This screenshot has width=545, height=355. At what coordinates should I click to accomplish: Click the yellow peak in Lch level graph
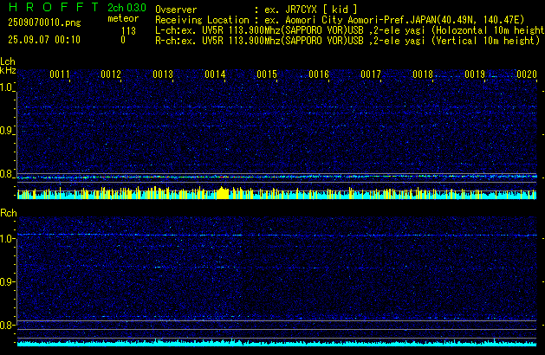coord(223,193)
